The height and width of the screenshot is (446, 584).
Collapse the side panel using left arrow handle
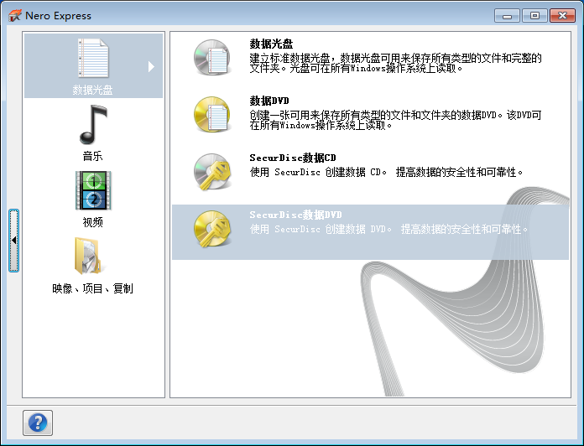click(13, 241)
